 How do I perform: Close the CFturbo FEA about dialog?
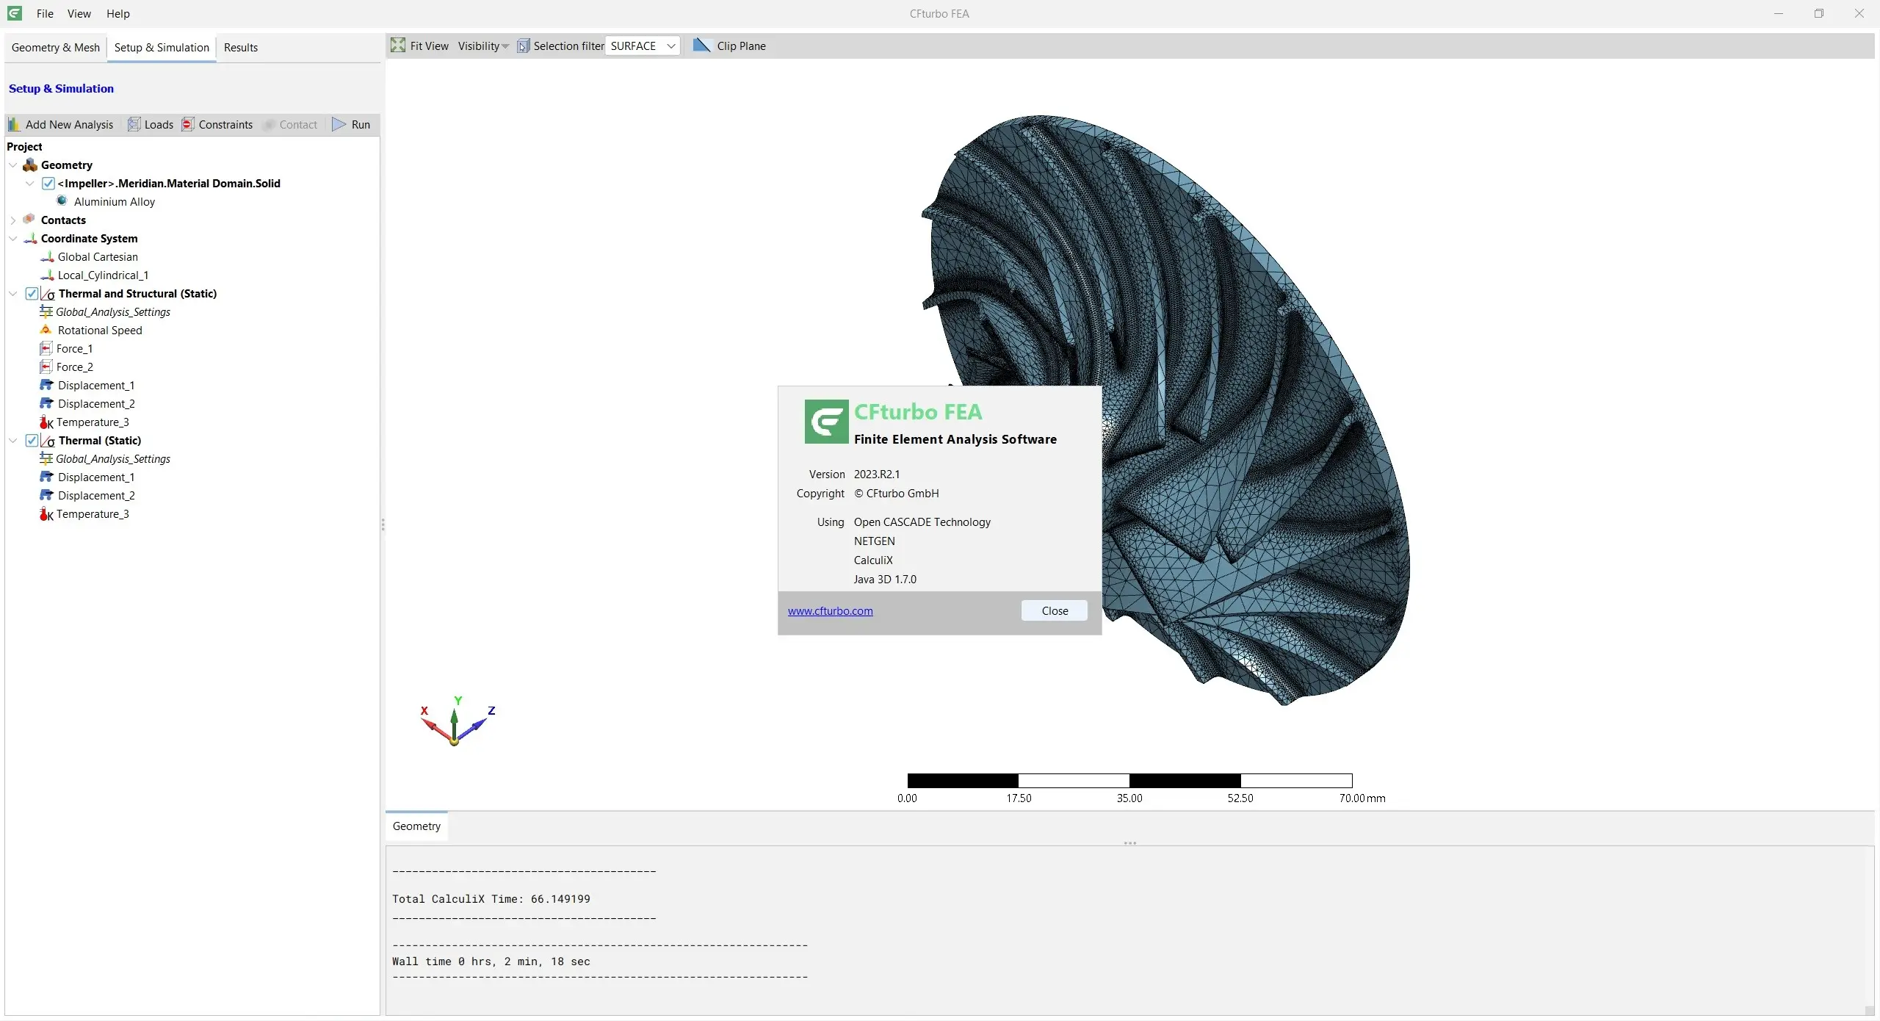point(1054,610)
